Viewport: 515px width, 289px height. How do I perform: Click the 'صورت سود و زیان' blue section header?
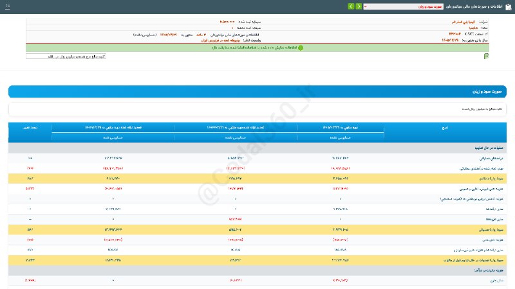[257, 91]
